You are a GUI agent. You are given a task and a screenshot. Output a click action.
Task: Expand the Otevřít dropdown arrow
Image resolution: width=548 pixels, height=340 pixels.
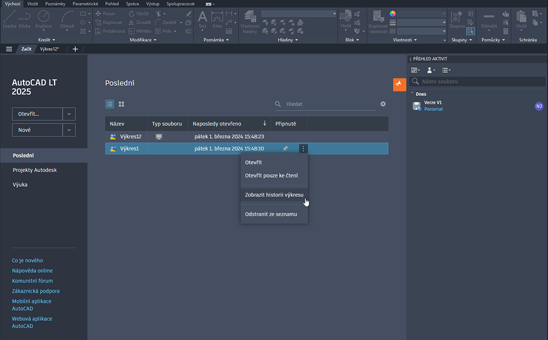69,114
